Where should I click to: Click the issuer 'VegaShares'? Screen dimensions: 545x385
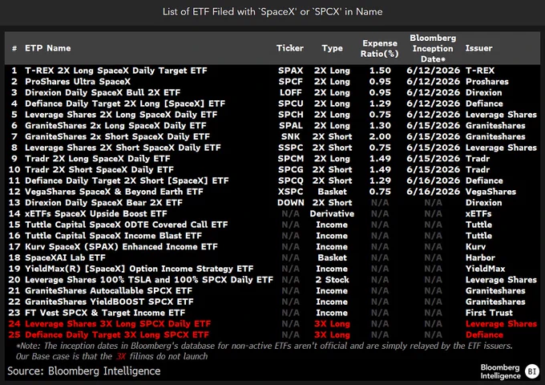490,192
